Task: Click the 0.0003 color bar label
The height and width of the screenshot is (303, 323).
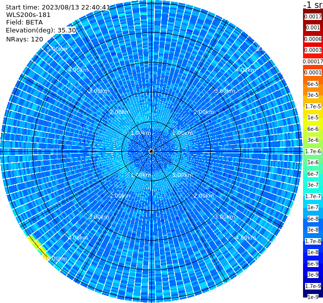Action: point(313,50)
